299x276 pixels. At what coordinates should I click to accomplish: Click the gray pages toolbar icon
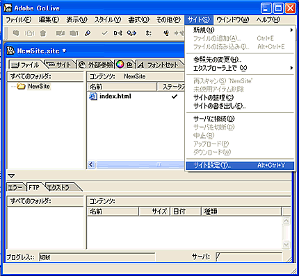(30, 33)
